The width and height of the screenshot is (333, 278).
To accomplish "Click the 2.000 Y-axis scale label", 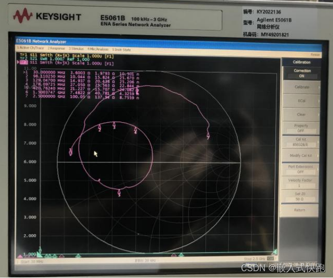I will coord(30,236).
